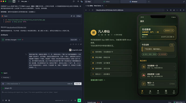
Task: Toggle the 忌 冲动消费 tag
Action: coord(163,54)
